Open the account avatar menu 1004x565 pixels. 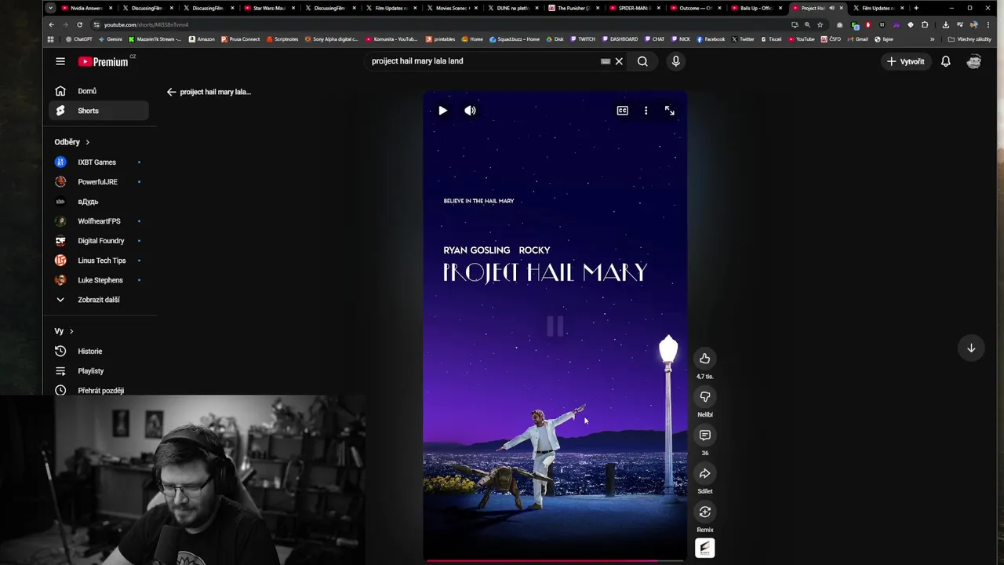point(974,61)
